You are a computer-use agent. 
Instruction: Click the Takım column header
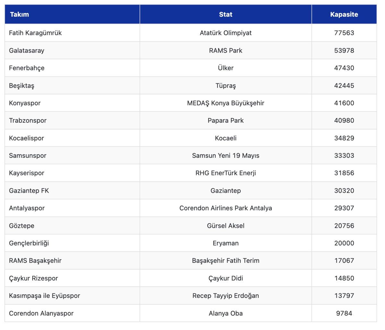click(20, 14)
